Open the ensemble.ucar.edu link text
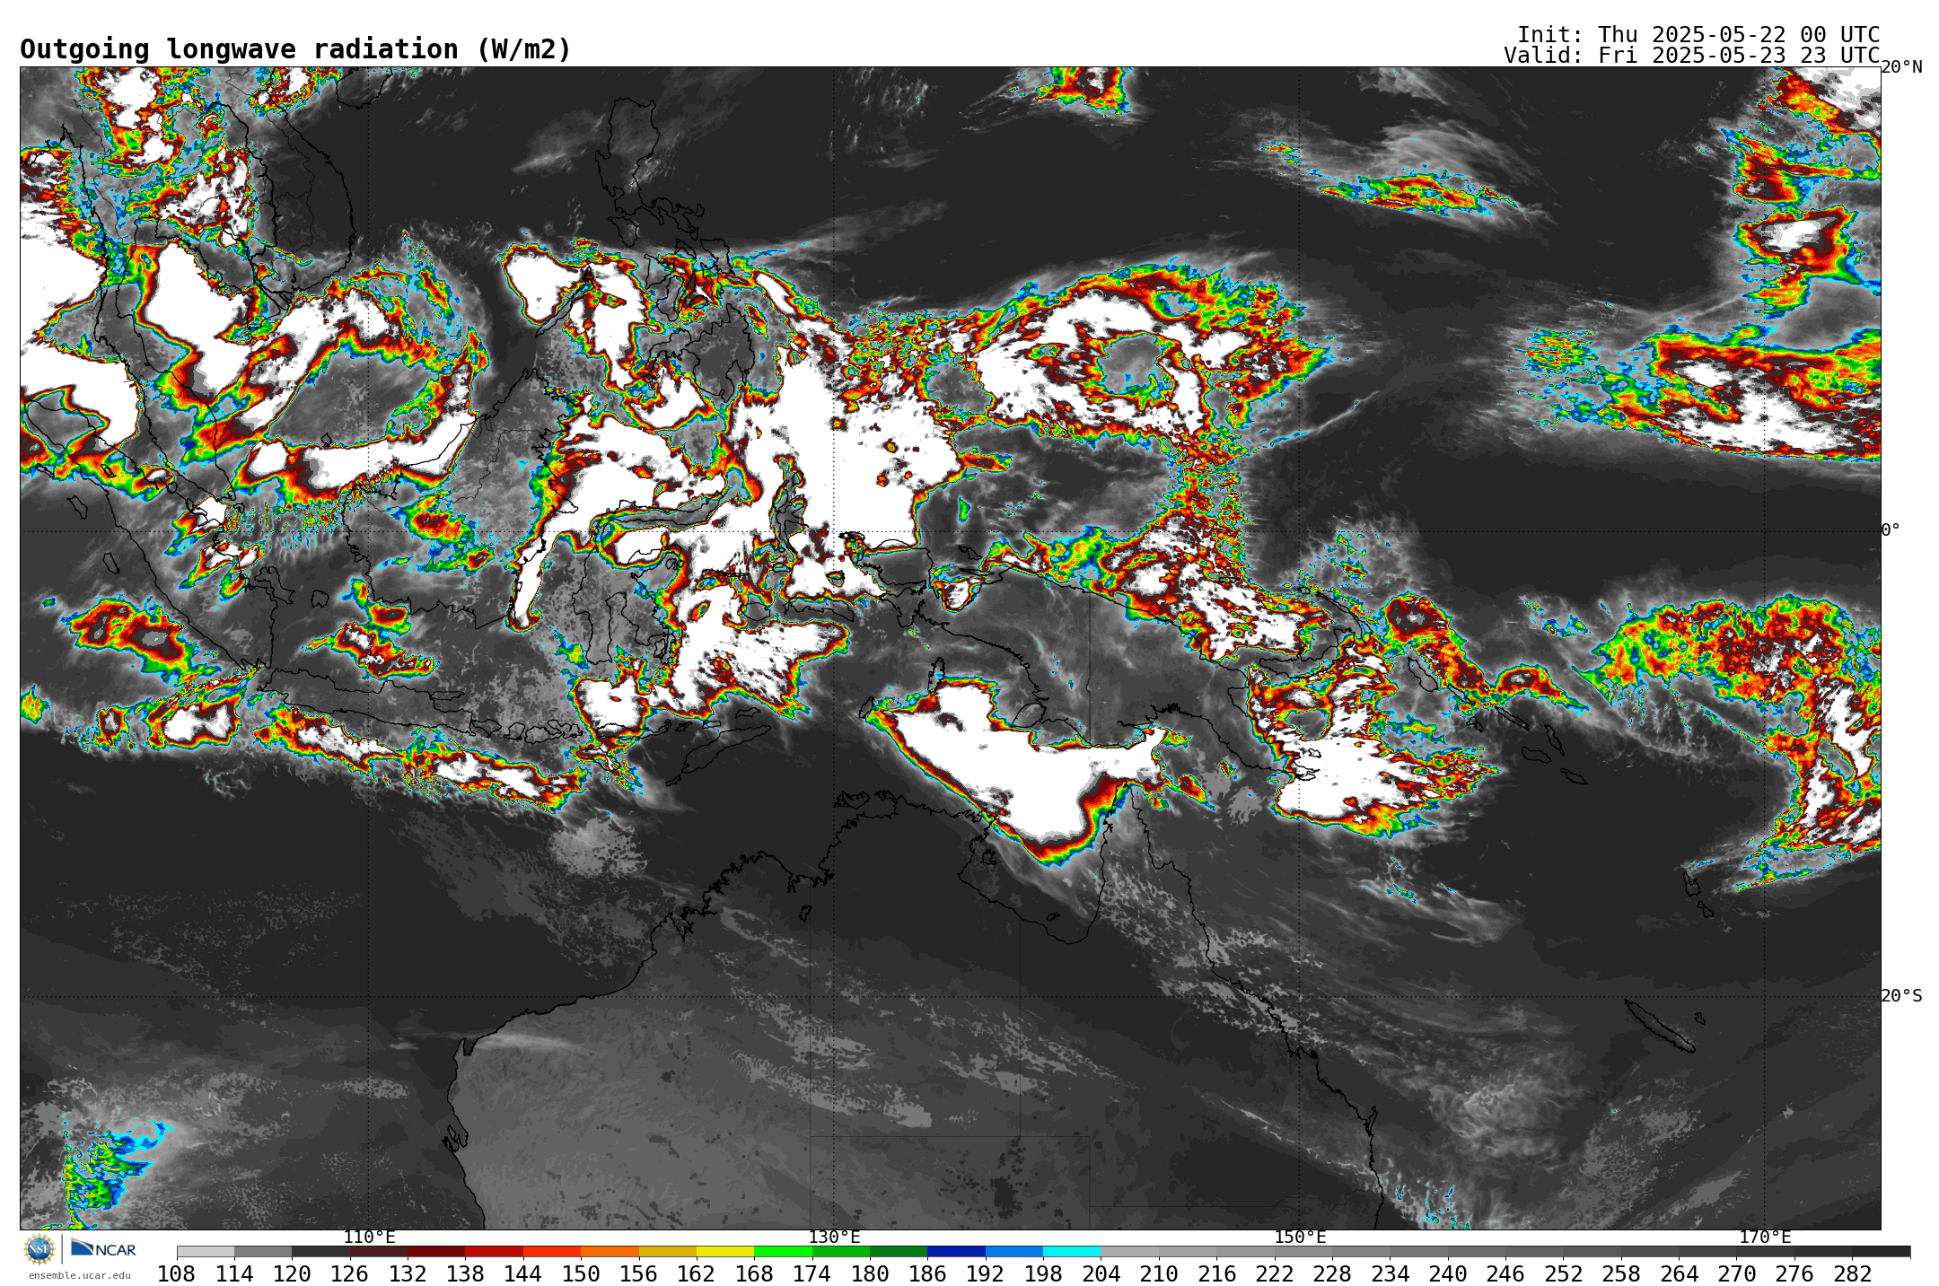The width and height of the screenshot is (1939, 1286). tap(79, 1275)
